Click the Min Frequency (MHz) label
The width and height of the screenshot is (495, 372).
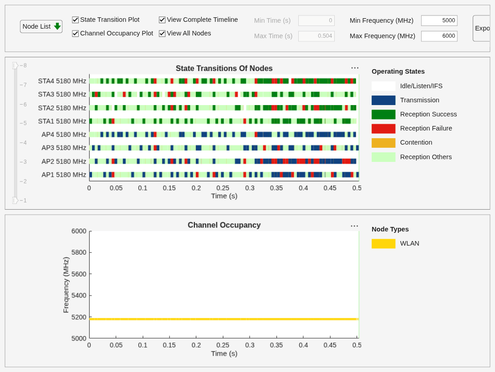pyautogui.click(x=381, y=20)
